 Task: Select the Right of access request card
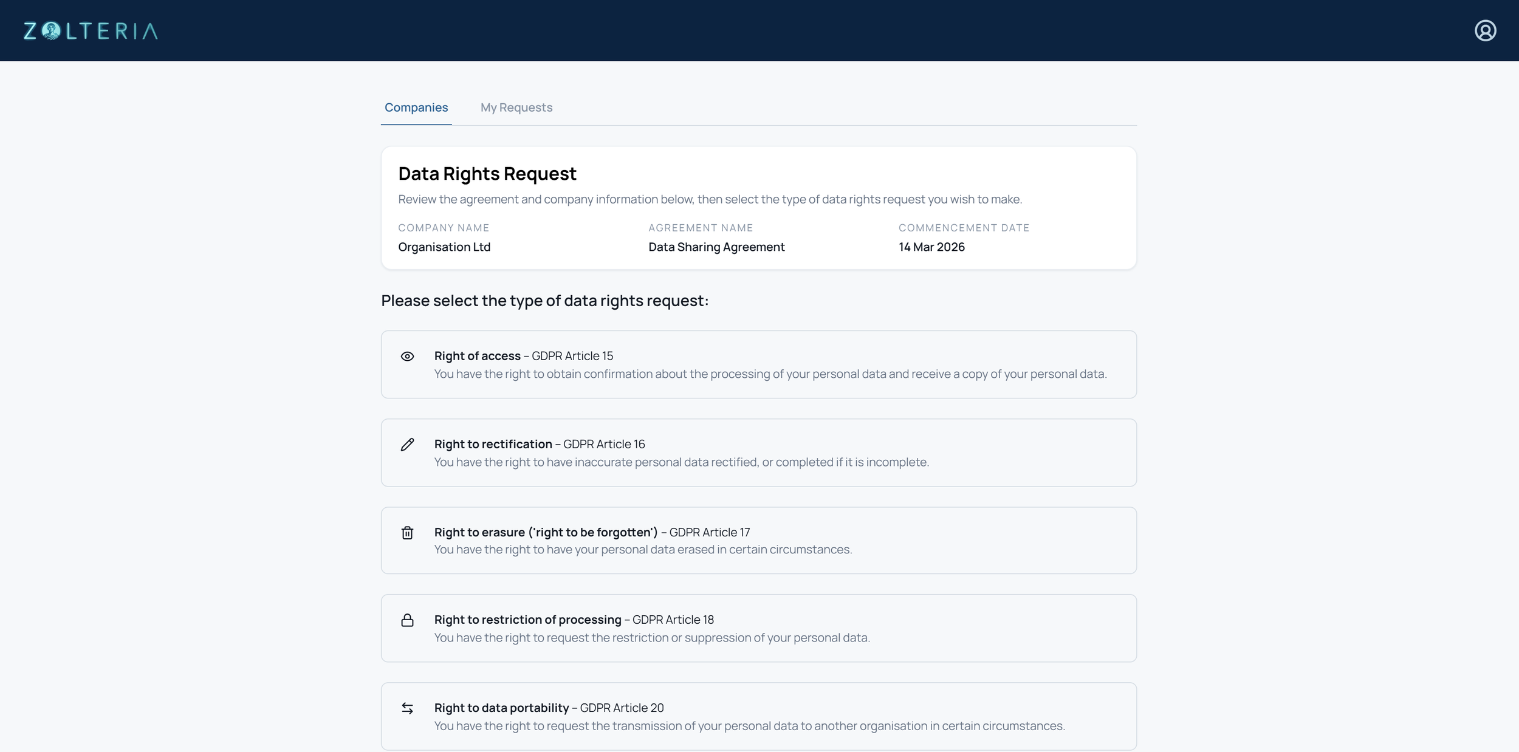758,364
